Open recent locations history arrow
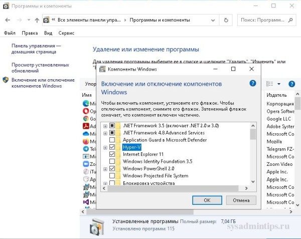The image size is (301, 239). tap(29, 20)
